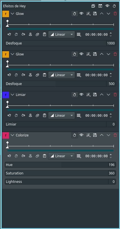
Task: Disable all effects using header eye icon
Action: [x=107, y=6]
